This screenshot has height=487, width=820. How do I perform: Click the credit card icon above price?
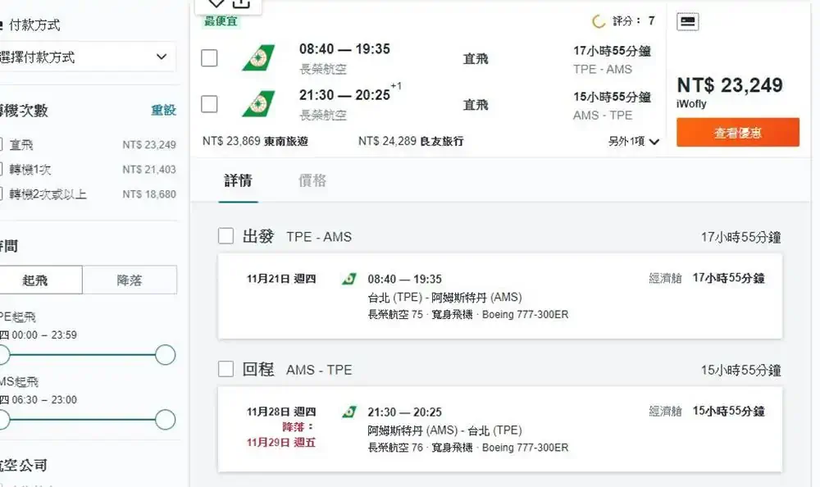click(x=688, y=21)
